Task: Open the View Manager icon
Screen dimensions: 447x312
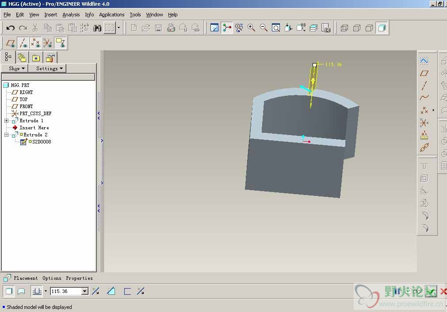Action: pyautogui.click(x=325, y=28)
